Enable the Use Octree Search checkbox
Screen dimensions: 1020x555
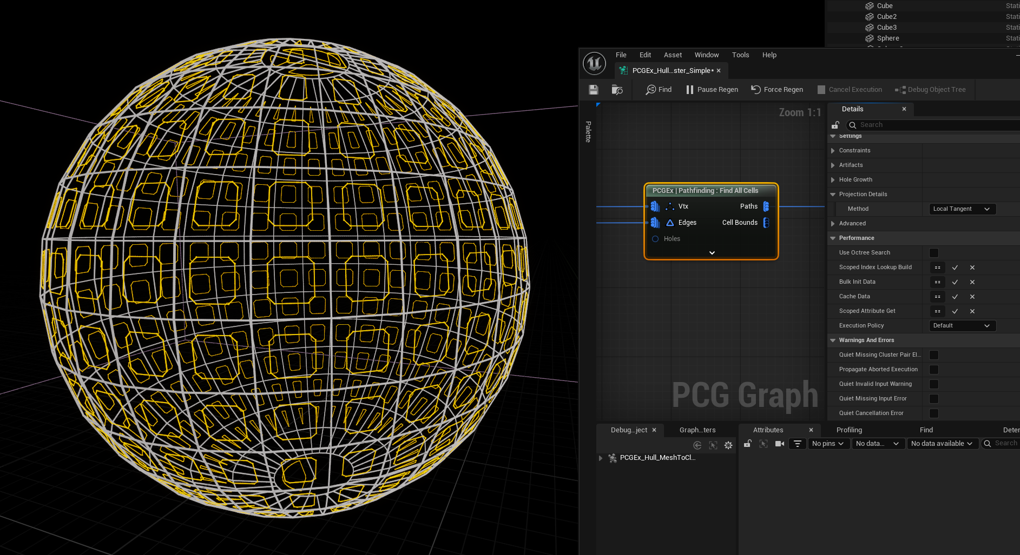(934, 253)
